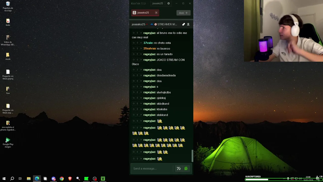The height and width of the screenshot is (182, 323).
Task: Click the white pin icon in chat header
Action: pyautogui.click(x=183, y=24)
